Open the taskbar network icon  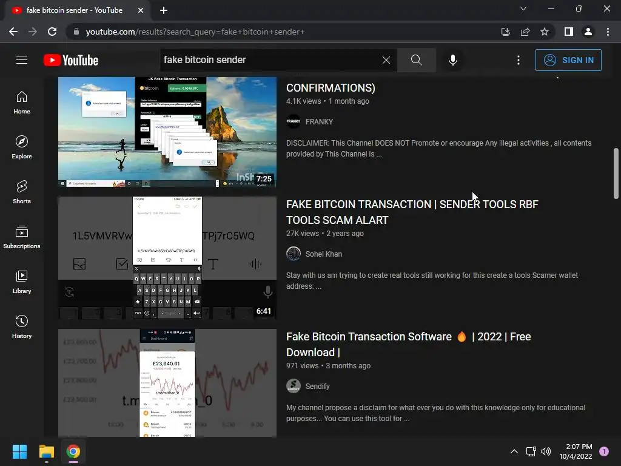[x=531, y=451]
